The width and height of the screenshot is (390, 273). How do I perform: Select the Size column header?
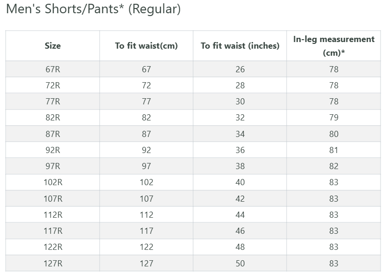tap(53, 46)
